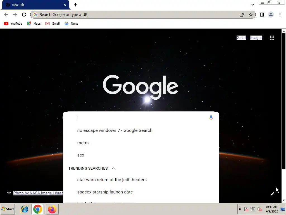286x215 pixels.
Task: Customize this page with pencil icon
Action: coord(273,194)
